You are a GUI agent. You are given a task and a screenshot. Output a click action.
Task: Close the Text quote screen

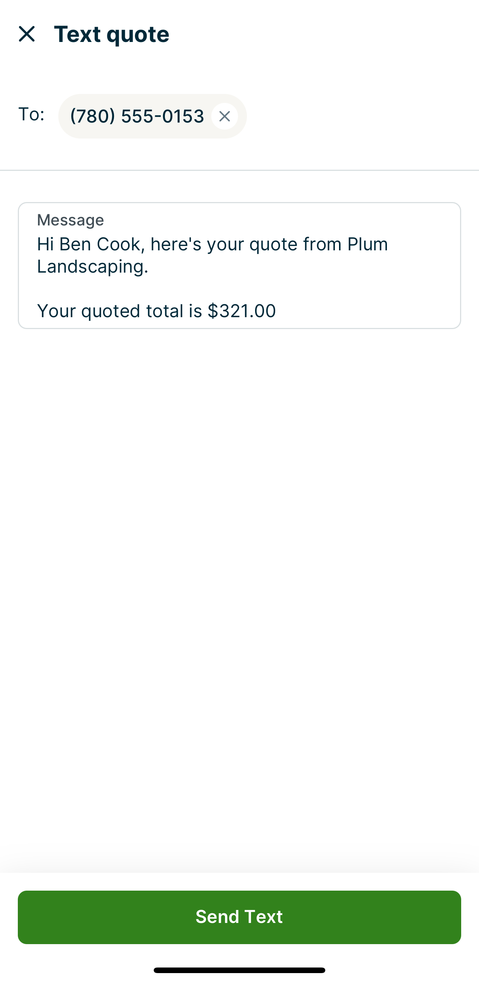[27, 34]
